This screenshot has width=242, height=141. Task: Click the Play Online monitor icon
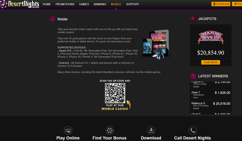point(68,130)
